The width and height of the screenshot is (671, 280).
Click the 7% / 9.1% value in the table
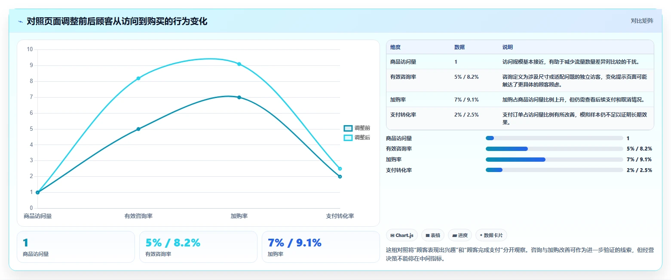[466, 100]
